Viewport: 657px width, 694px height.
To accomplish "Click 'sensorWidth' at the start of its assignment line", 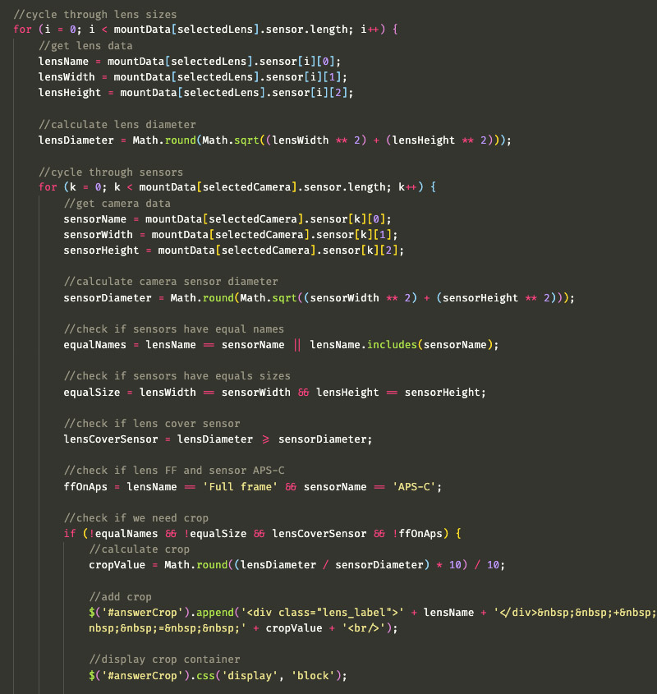I will [98, 235].
